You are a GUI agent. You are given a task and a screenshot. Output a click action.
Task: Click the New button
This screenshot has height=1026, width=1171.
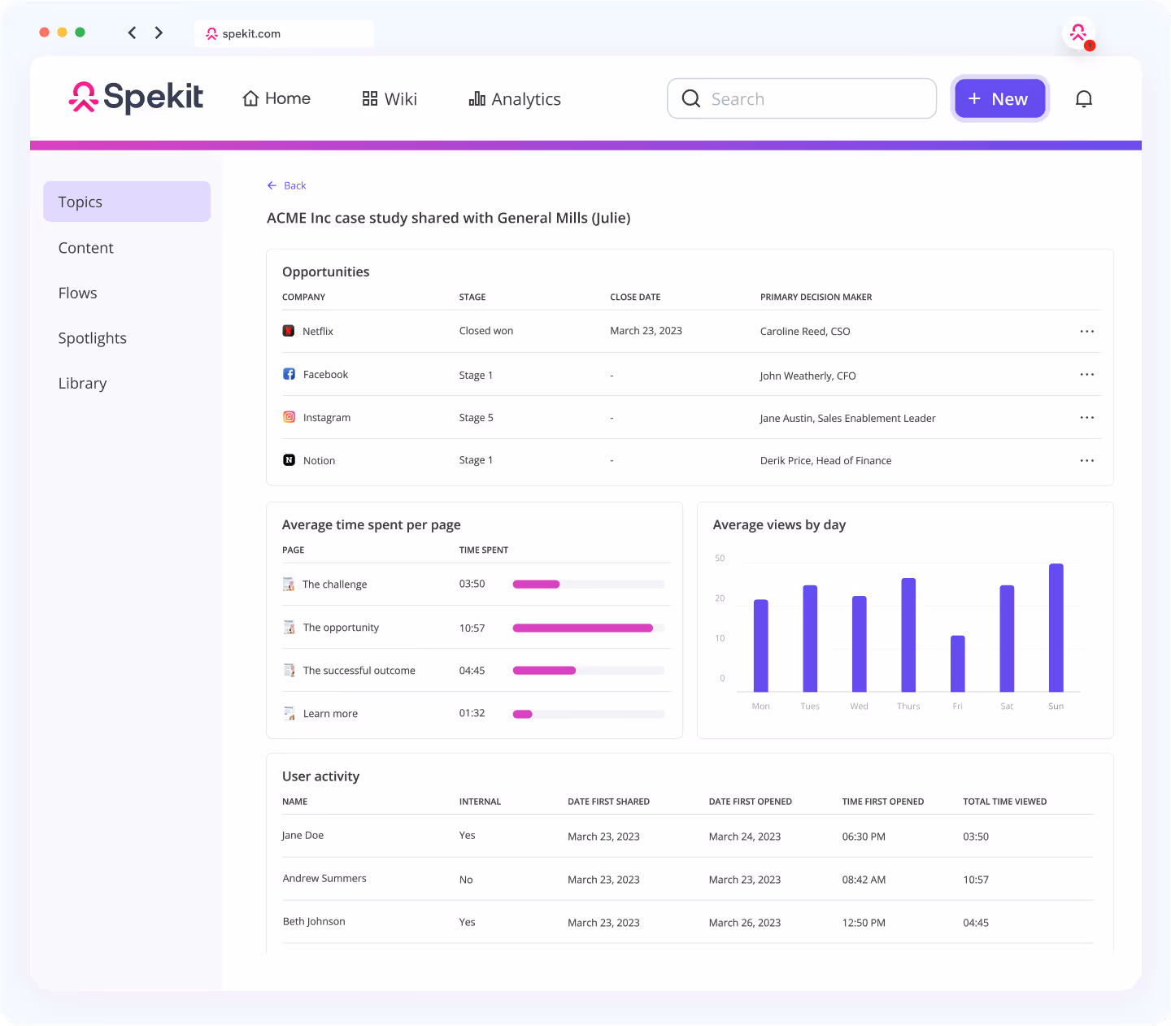pos(999,98)
